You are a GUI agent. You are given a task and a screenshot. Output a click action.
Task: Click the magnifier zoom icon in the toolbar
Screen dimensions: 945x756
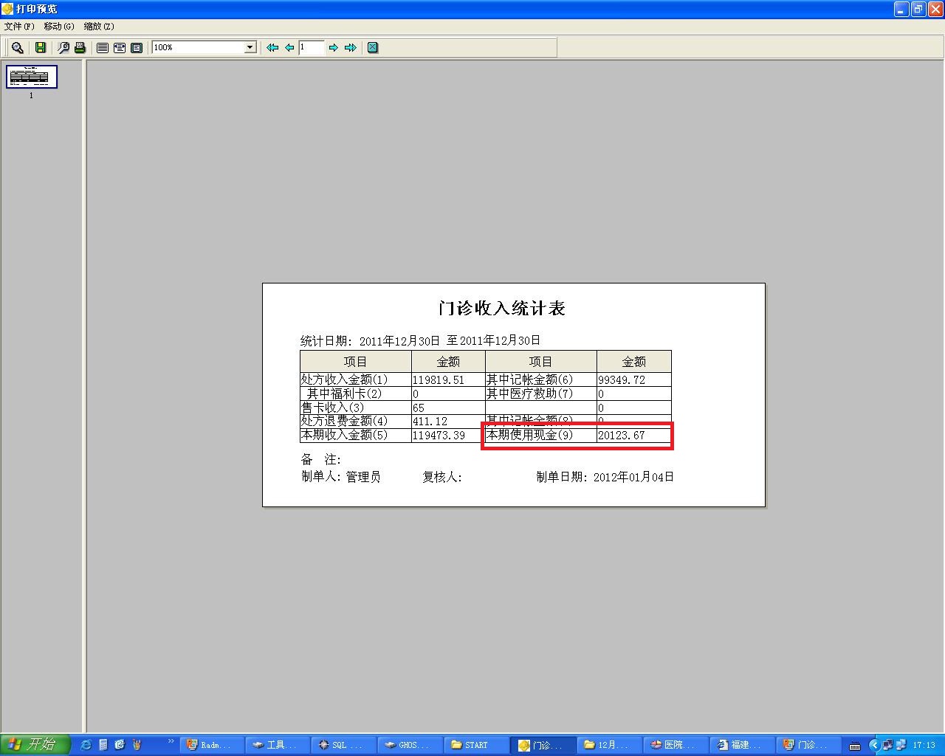[x=17, y=47]
